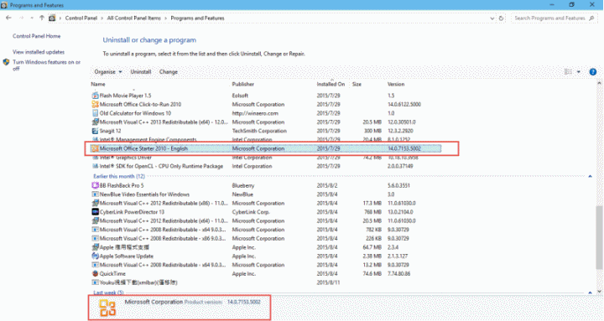Click TechSmith Corporation publisher cell
The image size is (604, 321).
click(259, 131)
